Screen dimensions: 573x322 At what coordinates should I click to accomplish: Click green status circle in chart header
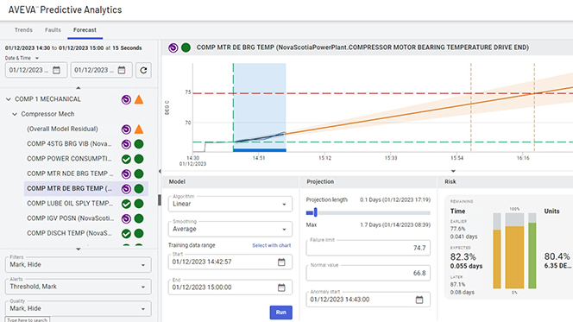coord(186,47)
